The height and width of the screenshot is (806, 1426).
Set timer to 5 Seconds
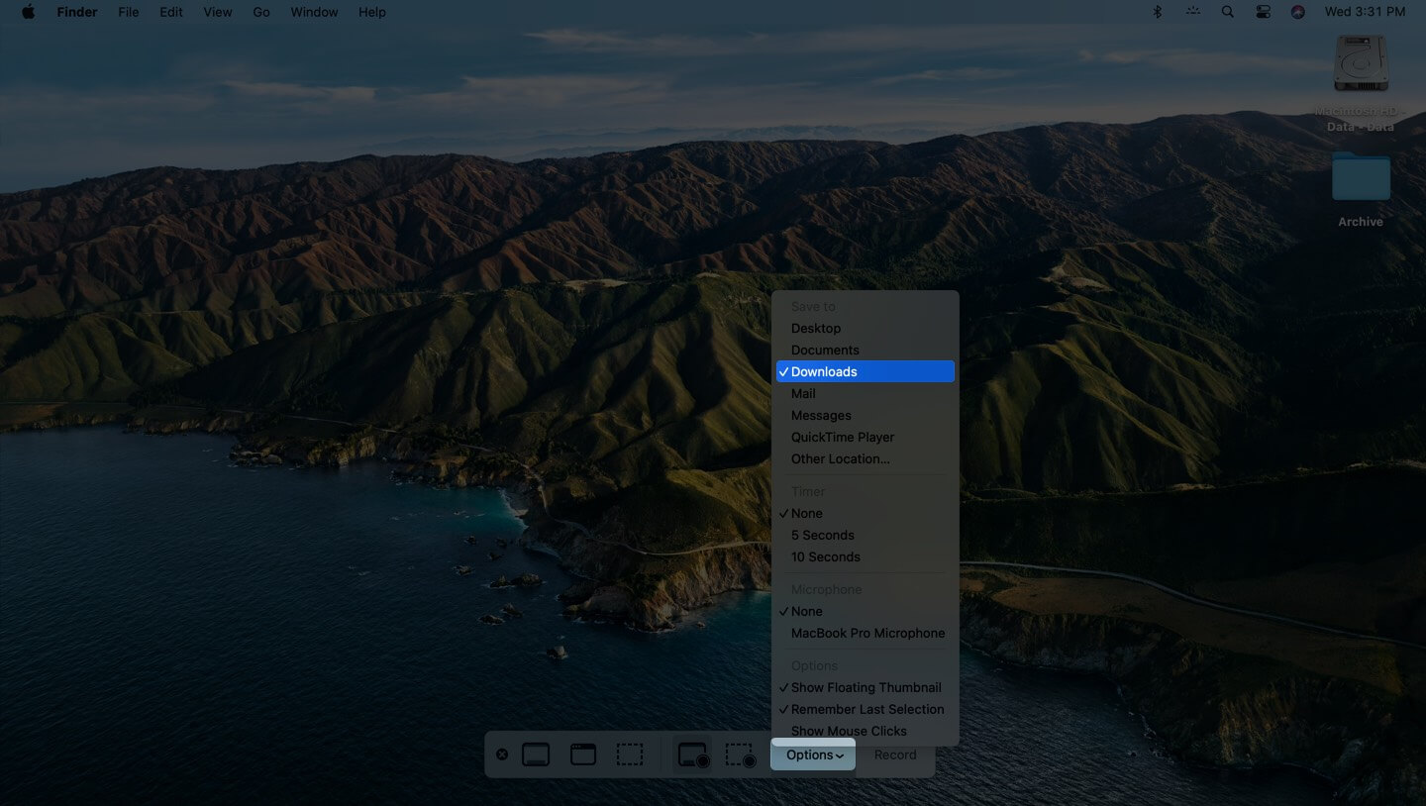(x=822, y=535)
